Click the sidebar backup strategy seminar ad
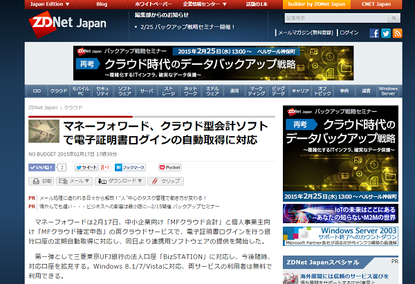Viewport: 415px width, 284px height. tap(340, 153)
